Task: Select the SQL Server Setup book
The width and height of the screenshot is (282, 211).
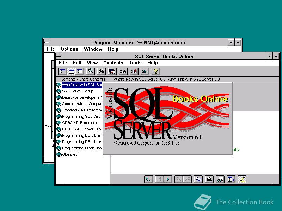Action: pos(78,91)
